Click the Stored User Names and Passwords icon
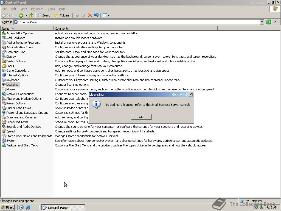This screenshot has height=211, width=281. click(4, 136)
